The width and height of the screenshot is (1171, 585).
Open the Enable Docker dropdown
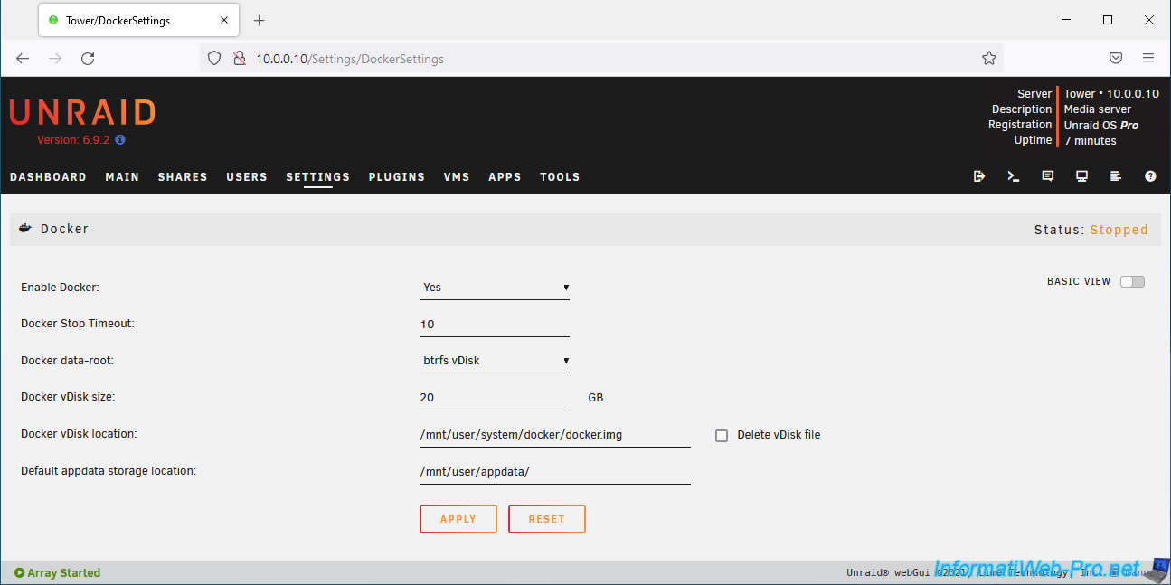(495, 288)
